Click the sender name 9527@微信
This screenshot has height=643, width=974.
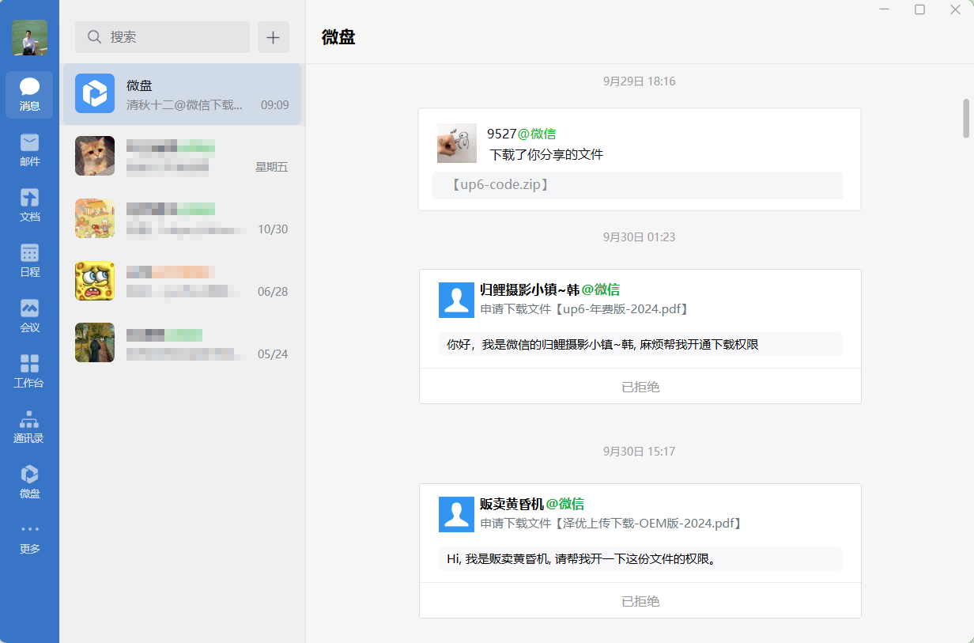click(x=522, y=134)
